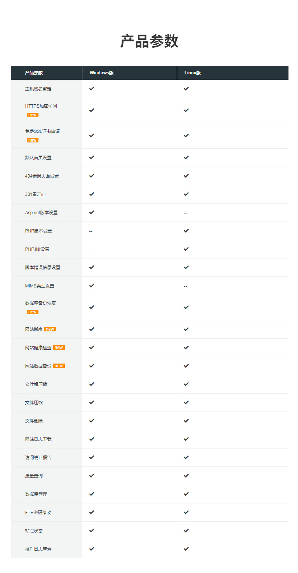
Task: Select the Windows版 column header
Action: point(101,73)
